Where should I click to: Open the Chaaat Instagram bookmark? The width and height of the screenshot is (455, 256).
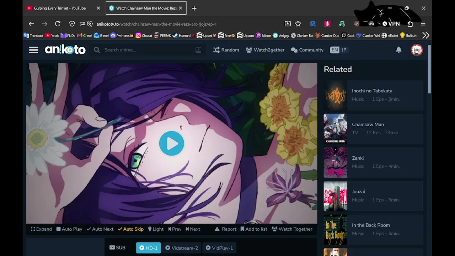(x=144, y=36)
